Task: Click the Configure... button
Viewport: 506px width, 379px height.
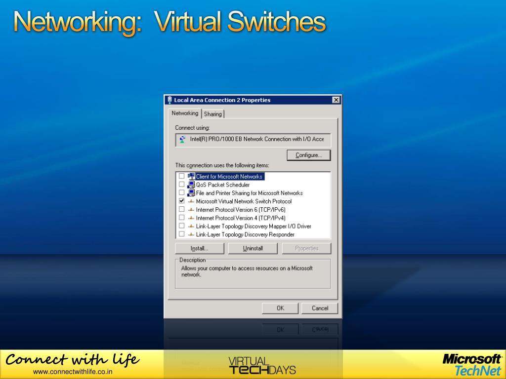Action: pyautogui.click(x=309, y=155)
